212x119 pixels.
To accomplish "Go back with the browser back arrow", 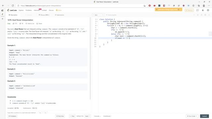I will coord(3,6).
